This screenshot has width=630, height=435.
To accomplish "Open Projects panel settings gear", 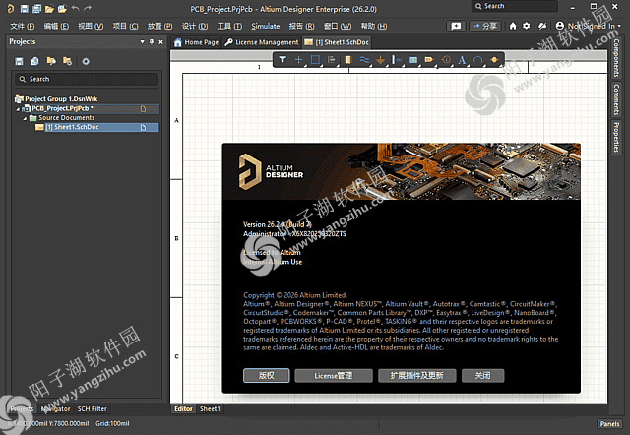I will (86, 61).
